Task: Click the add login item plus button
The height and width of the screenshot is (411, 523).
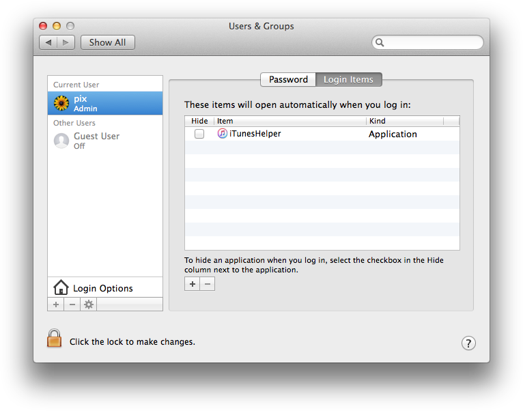Action: pyautogui.click(x=193, y=283)
